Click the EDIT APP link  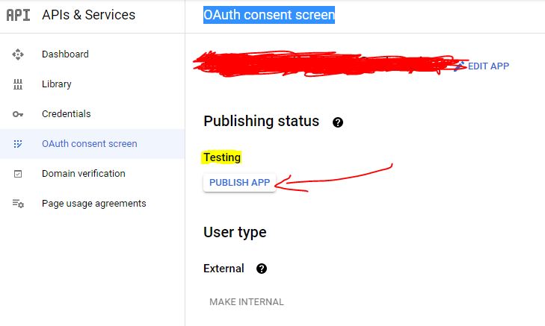pos(488,66)
